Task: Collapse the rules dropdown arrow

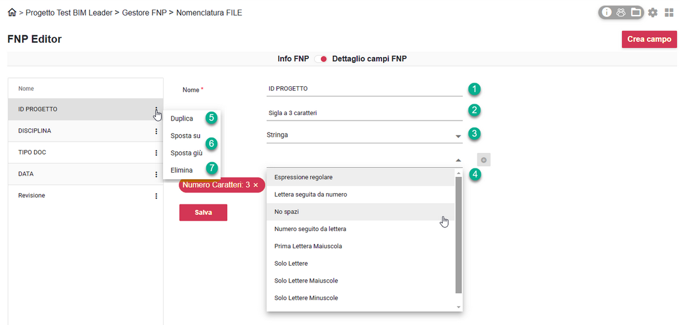Action: (458, 160)
